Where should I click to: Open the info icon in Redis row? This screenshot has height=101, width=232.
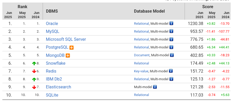(171, 71)
